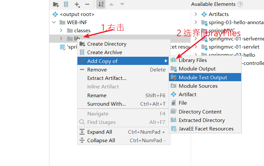Select the <output root> node

(77, 14)
